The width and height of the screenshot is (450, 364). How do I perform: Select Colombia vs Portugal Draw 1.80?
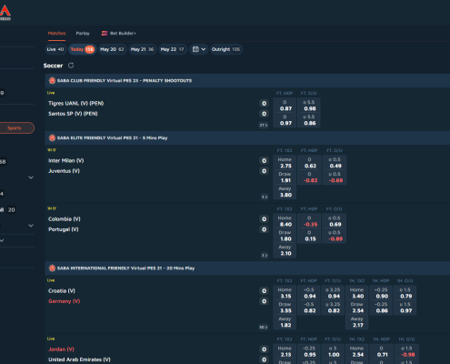tap(285, 236)
